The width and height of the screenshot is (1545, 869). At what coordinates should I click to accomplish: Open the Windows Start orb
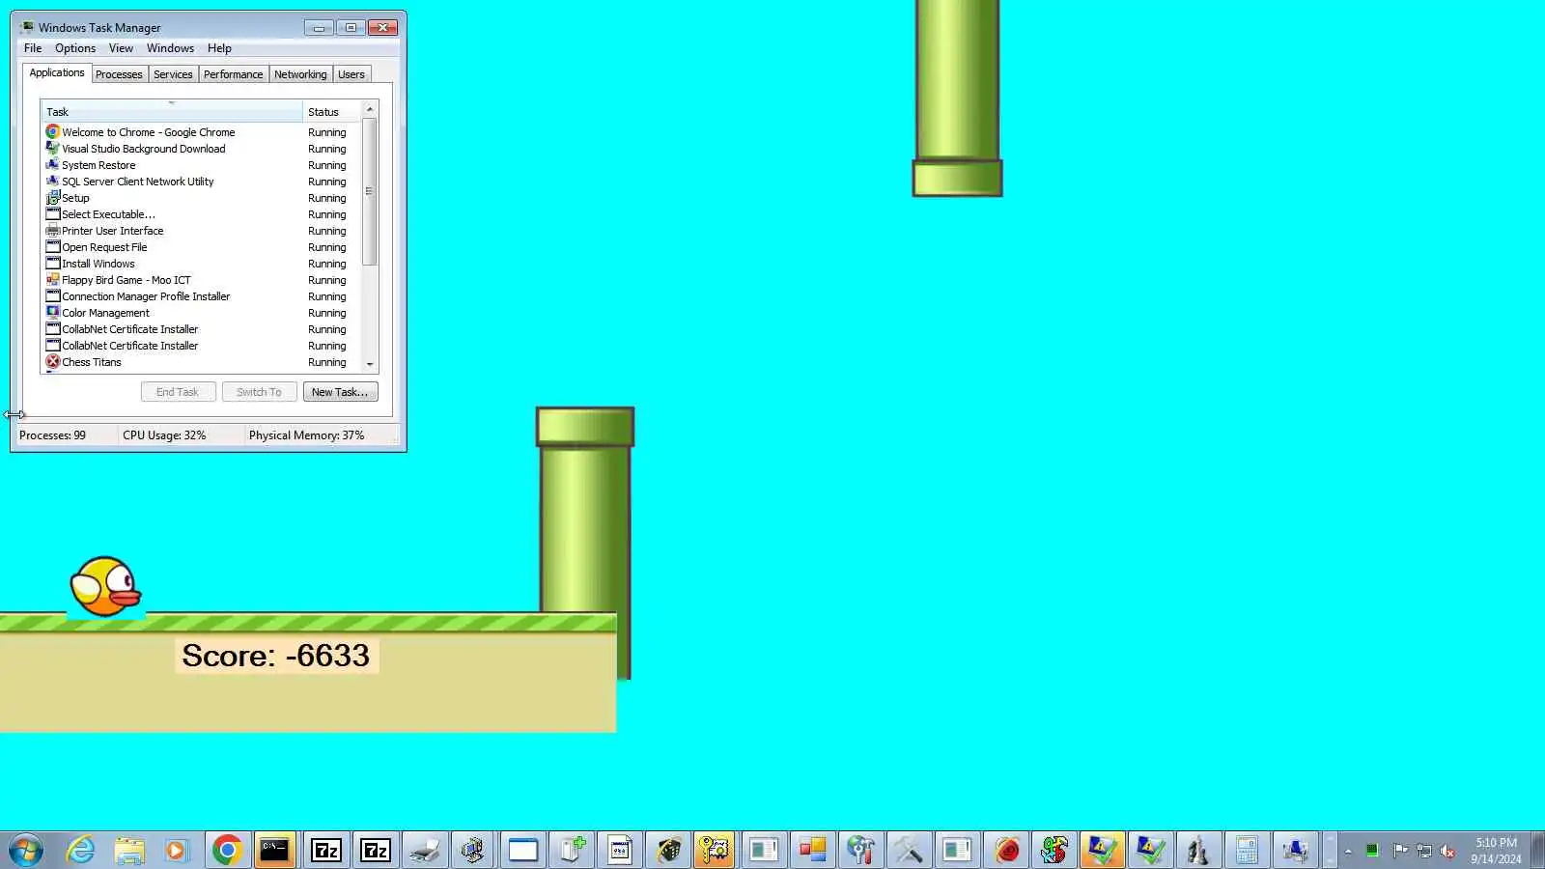coord(26,850)
